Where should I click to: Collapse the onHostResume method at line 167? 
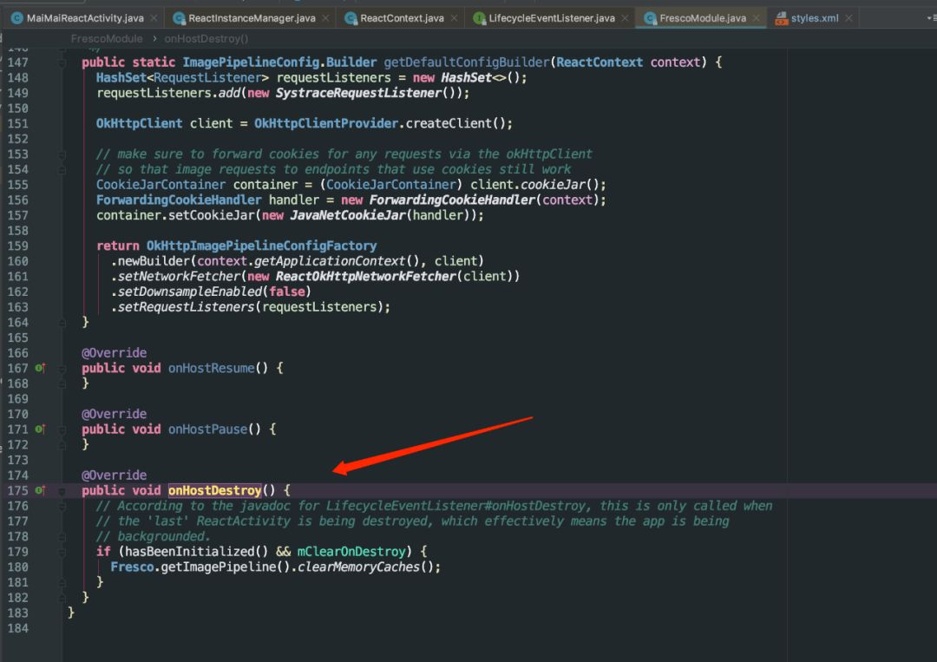click(x=62, y=368)
